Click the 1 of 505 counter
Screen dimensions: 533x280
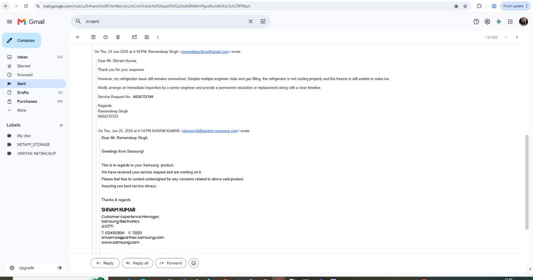click(491, 37)
